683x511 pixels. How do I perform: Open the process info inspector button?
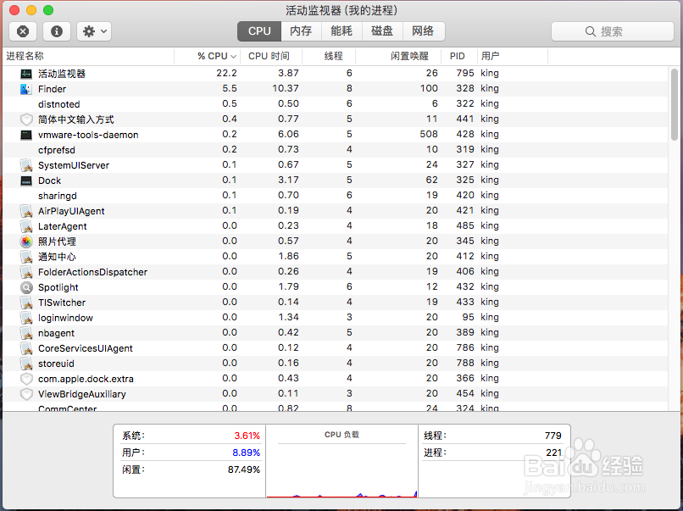57,31
